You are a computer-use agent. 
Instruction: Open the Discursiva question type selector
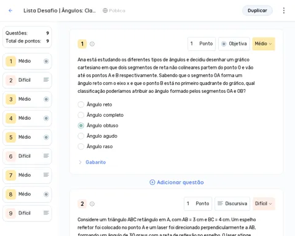click(232, 203)
